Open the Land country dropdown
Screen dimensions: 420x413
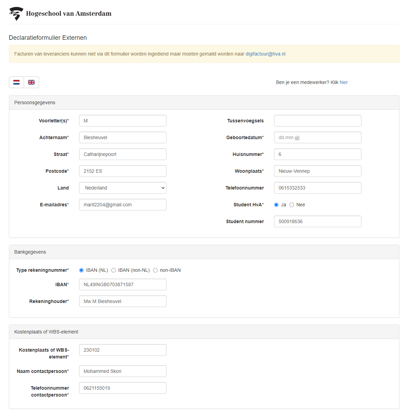123,188
